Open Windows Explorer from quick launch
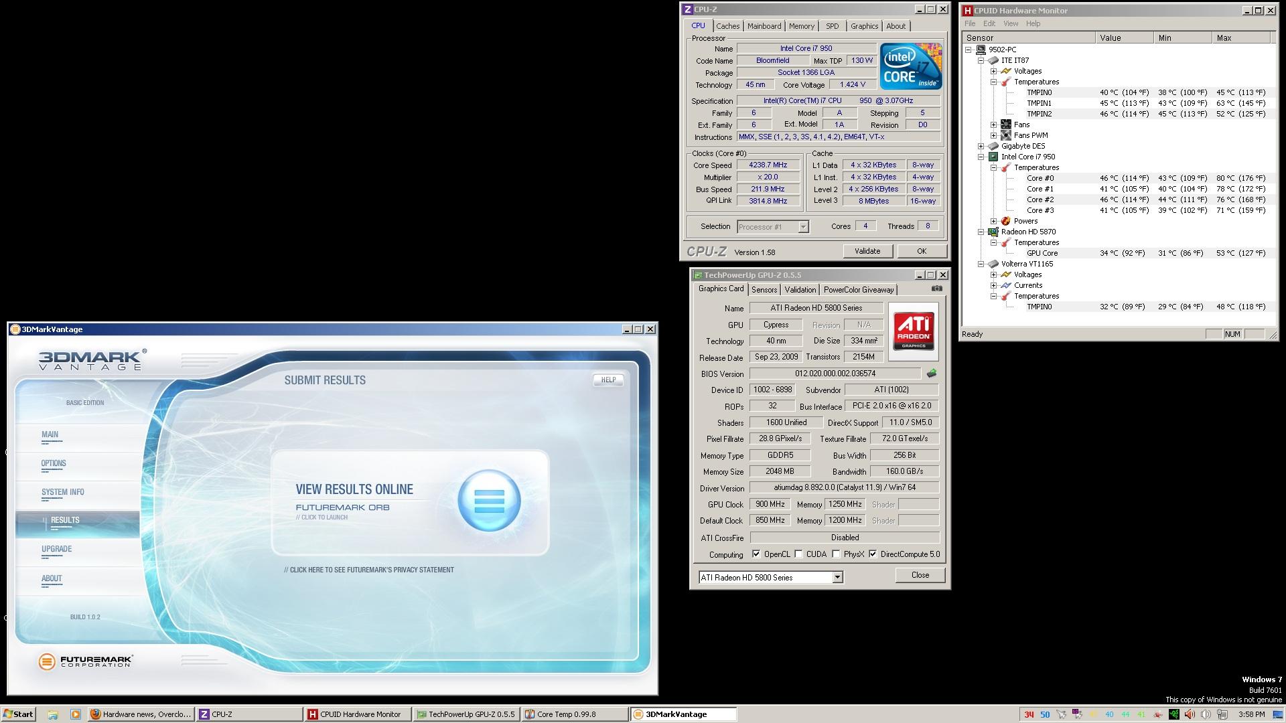The width and height of the screenshot is (1286, 723). tap(53, 714)
